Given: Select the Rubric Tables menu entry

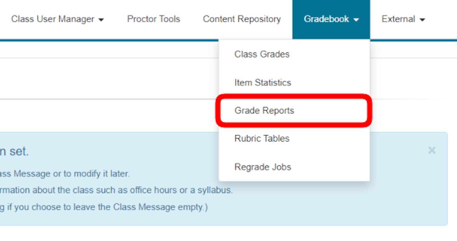Looking at the screenshot, I should click(x=262, y=138).
